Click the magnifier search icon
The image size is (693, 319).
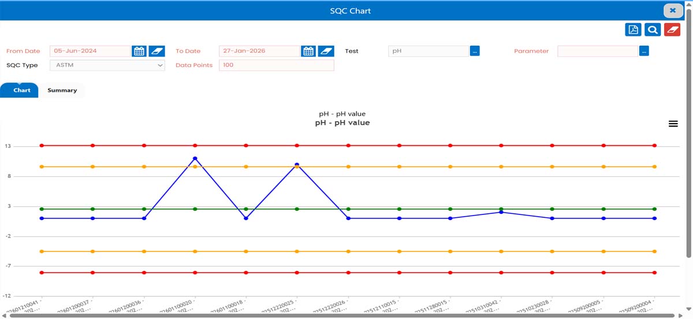click(653, 29)
